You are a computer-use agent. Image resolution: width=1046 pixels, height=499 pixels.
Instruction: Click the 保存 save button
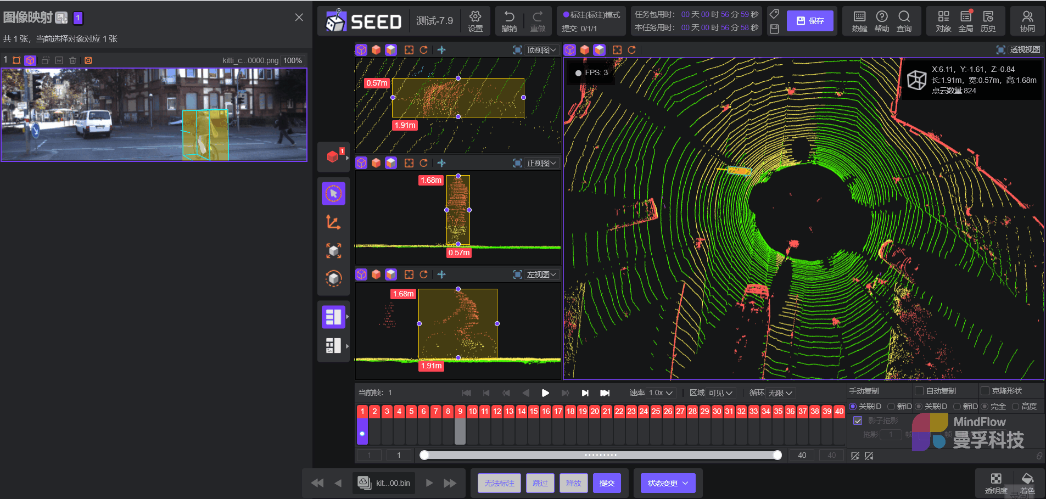click(810, 21)
